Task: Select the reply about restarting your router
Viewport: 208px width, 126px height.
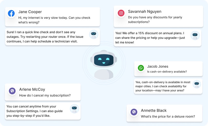Action: coord(46,37)
